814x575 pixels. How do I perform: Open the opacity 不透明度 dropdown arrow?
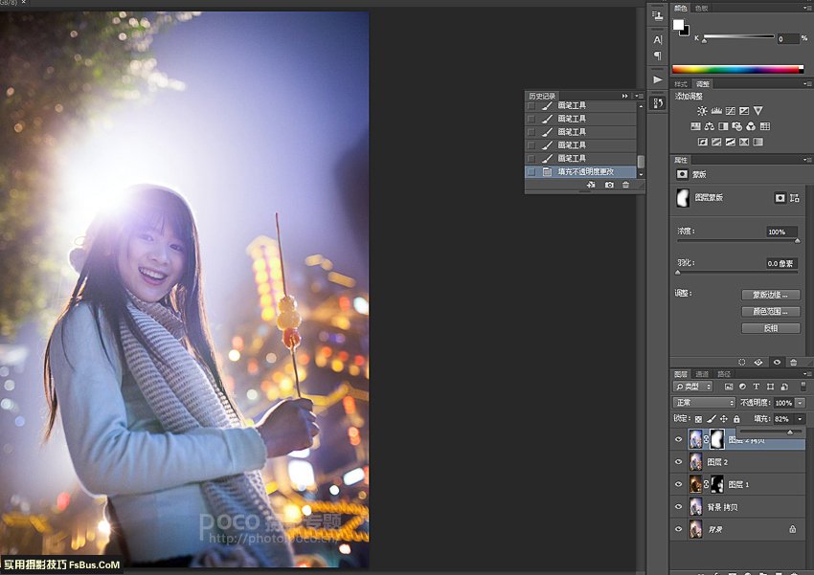click(x=800, y=403)
